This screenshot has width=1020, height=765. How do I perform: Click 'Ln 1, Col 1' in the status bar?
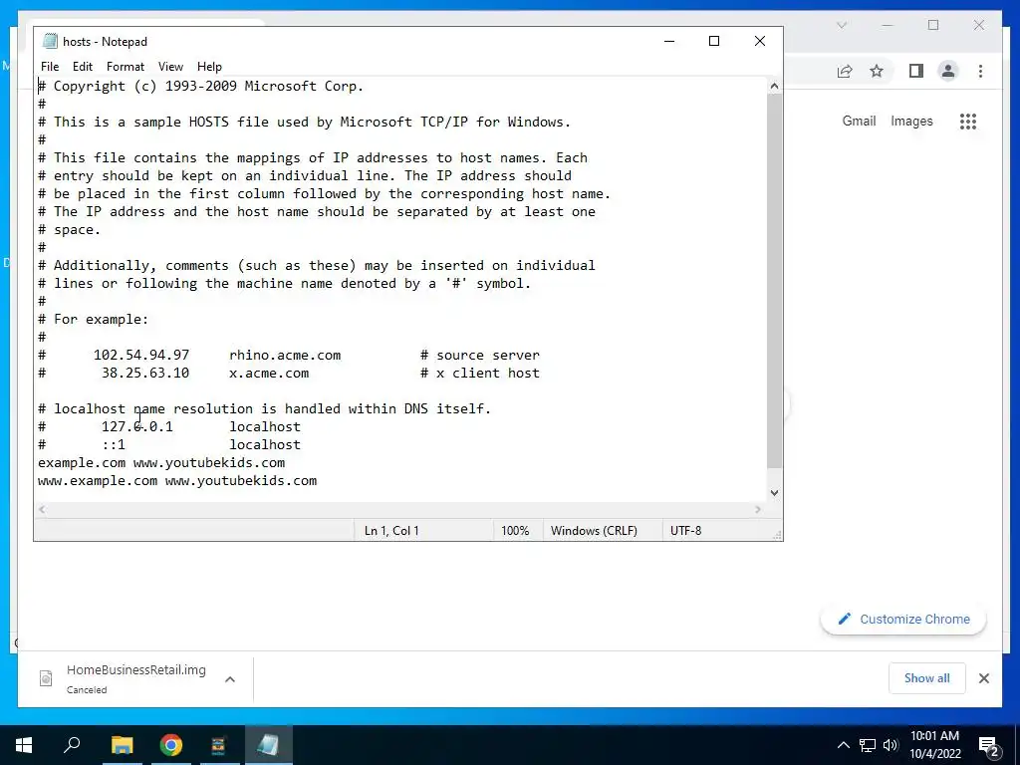click(x=391, y=531)
